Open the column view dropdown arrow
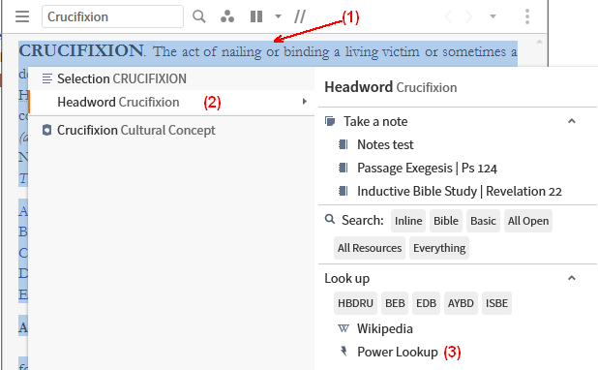Viewport: 598px width, 370px height. 278,16
